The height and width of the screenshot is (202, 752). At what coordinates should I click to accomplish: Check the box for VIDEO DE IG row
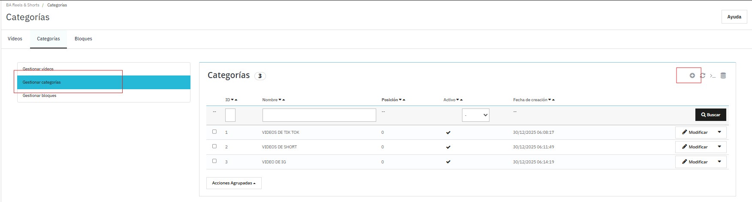(214, 161)
